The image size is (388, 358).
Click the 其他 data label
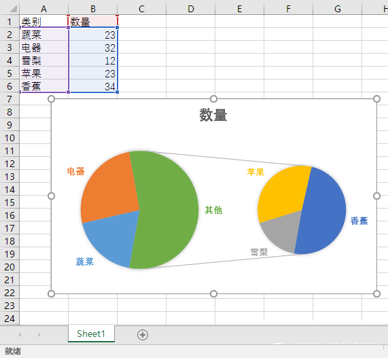[x=213, y=210]
